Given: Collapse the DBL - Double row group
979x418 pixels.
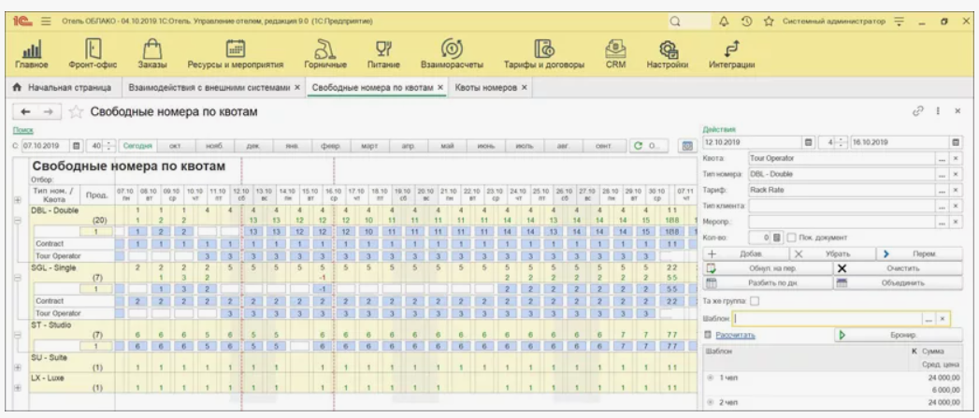Looking at the screenshot, I should coord(16,219).
